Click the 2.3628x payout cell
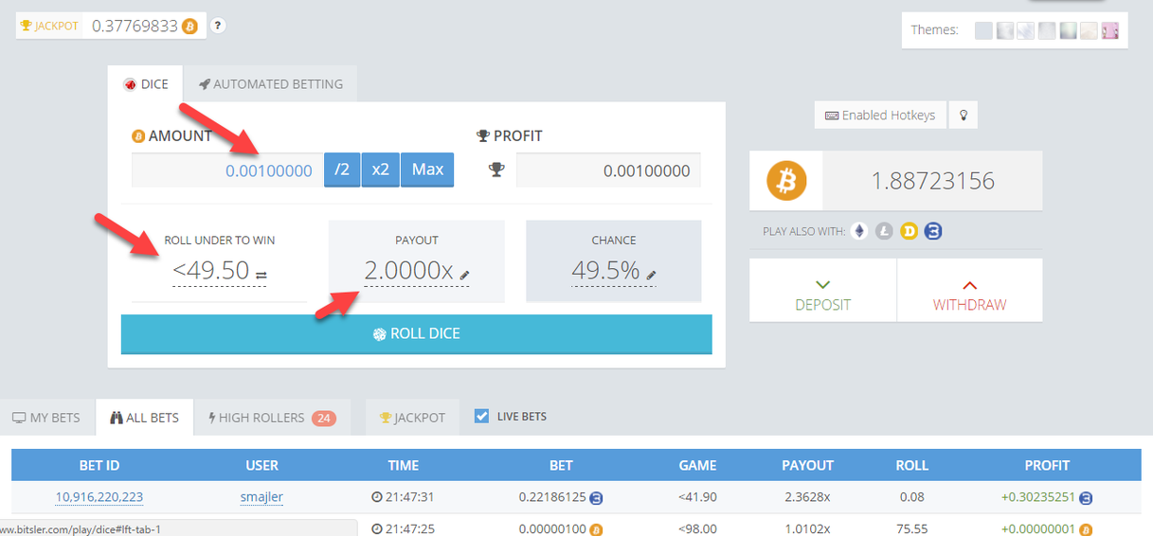 (x=807, y=496)
